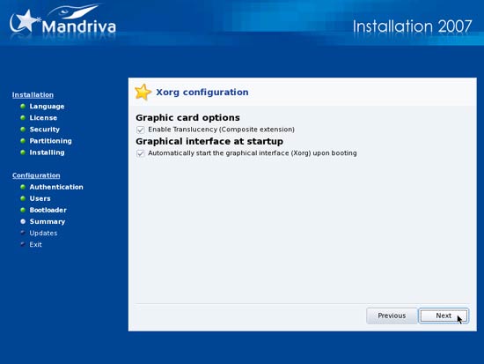The height and width of the screenshot is (364, 484).
Task: Click green bullet beside Security
Action: pos(23,130)
